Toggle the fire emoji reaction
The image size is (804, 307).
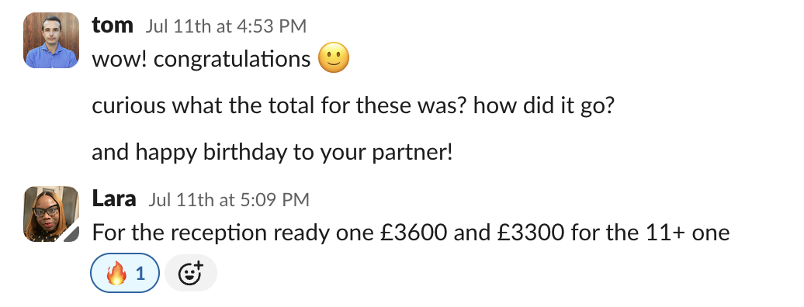click(125, 273)
